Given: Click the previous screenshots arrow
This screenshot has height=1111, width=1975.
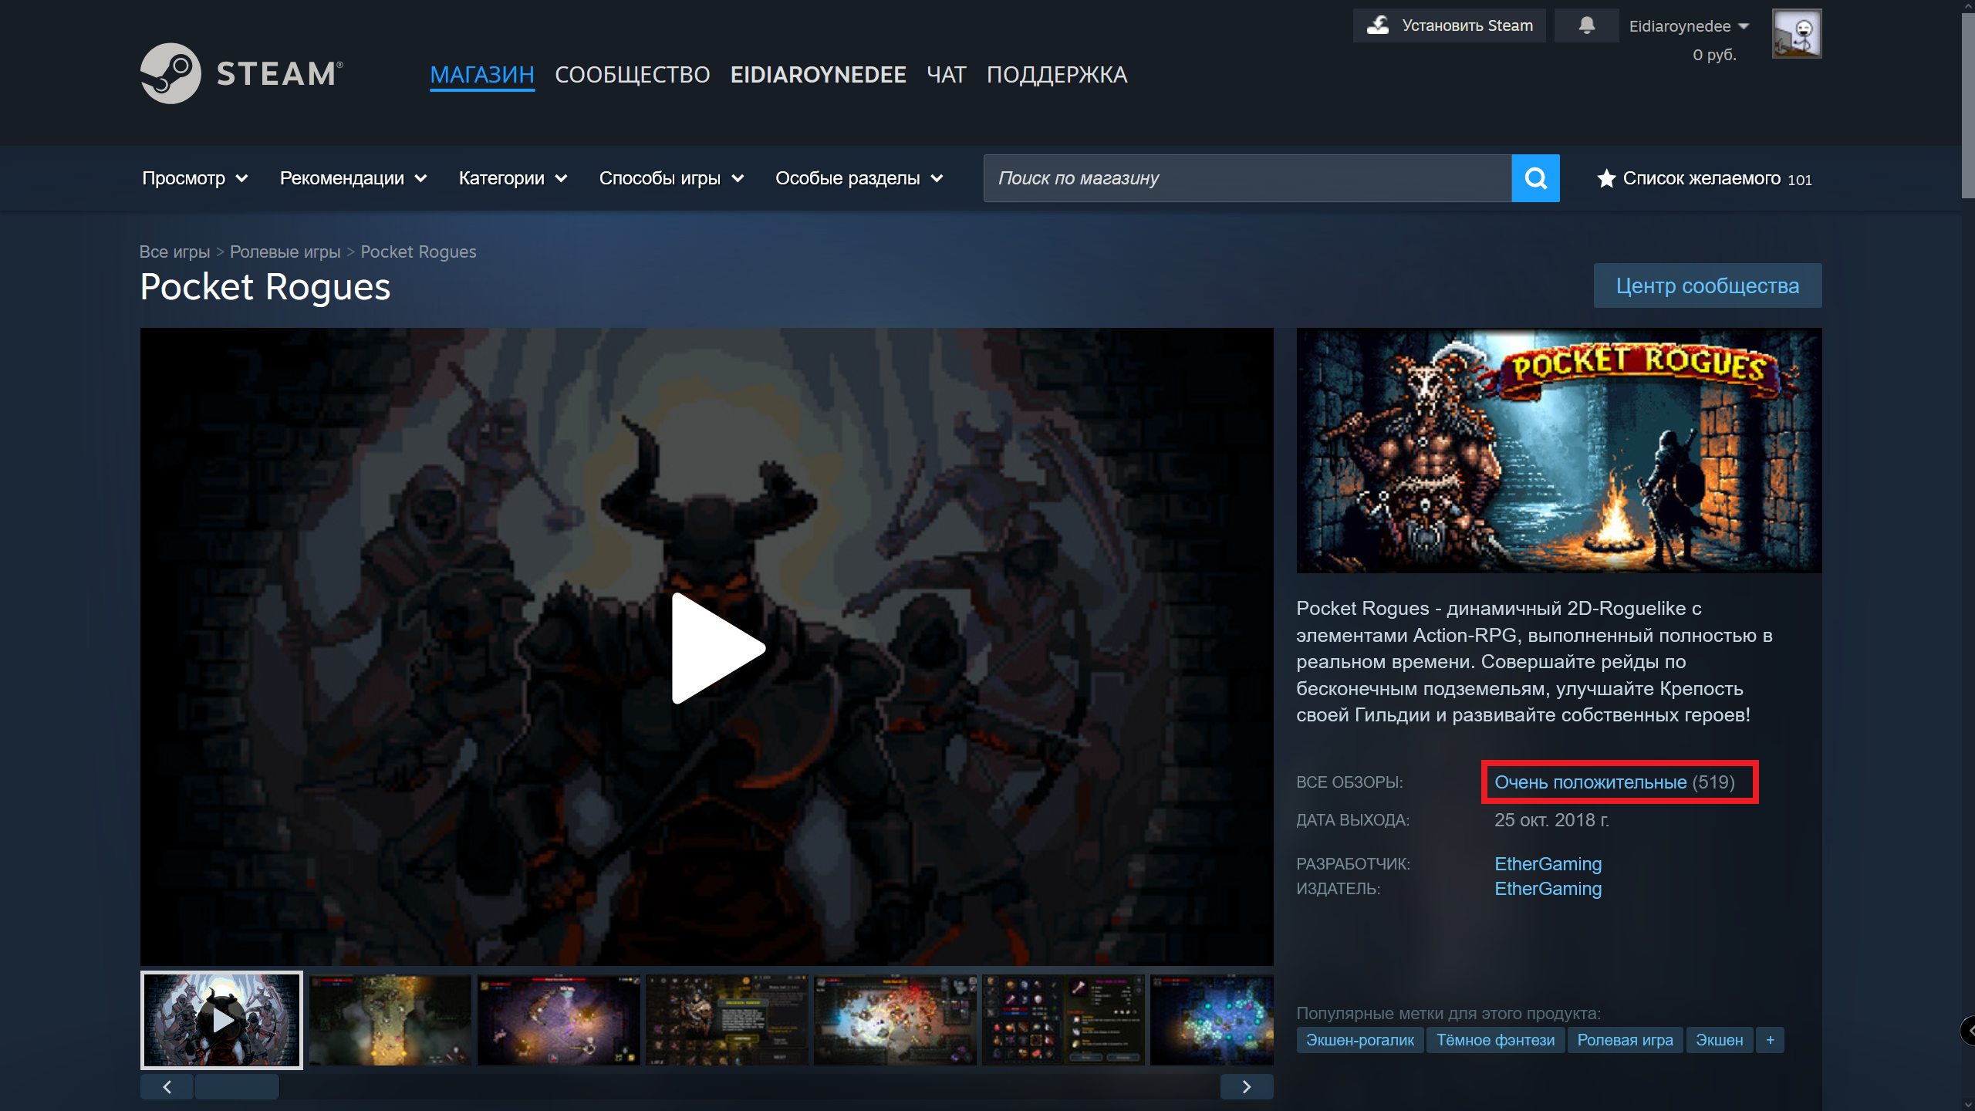Looking at the screenshot, I should (167, 1086).
